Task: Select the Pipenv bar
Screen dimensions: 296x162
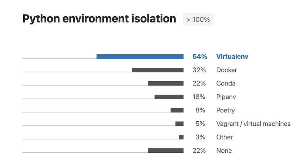Action: pyautogui.click(x=169, y=97)
